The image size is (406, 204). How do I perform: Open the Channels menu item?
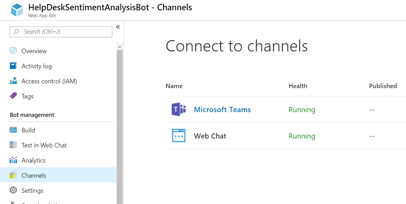pos(34,175)
